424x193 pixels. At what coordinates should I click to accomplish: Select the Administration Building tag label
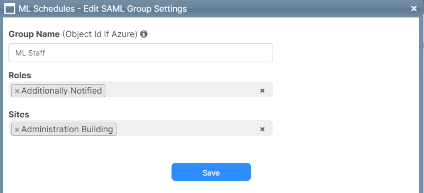[67, 130]
